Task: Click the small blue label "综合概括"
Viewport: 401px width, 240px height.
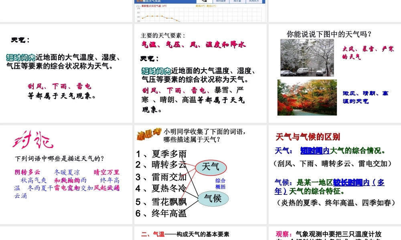Action: tap(221, 184)
